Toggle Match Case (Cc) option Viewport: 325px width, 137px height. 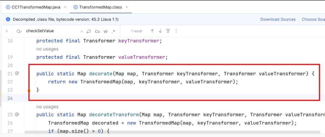click(97, 31)
